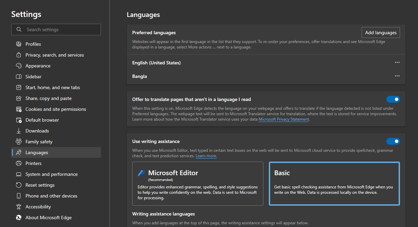Screen dimensions: 418x227
Task: Click the Appearance palette icon
Action: [x=19, y=66]
